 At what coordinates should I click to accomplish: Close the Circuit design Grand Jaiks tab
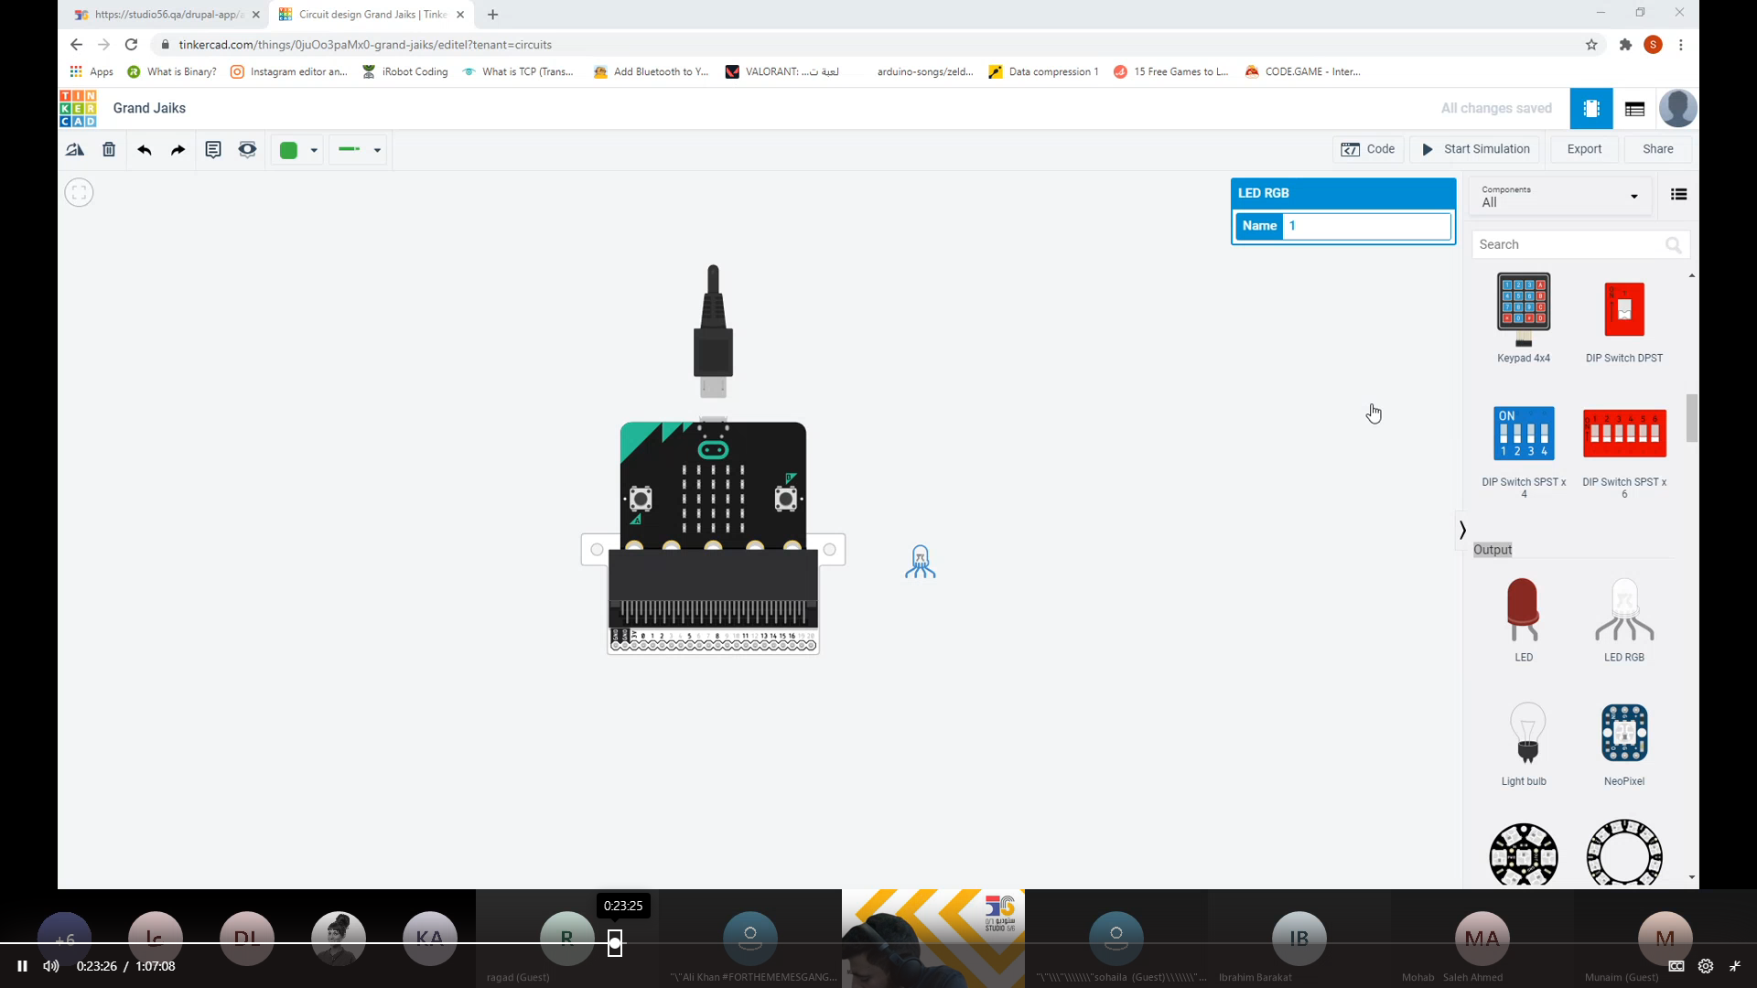(x=459, y=15)
